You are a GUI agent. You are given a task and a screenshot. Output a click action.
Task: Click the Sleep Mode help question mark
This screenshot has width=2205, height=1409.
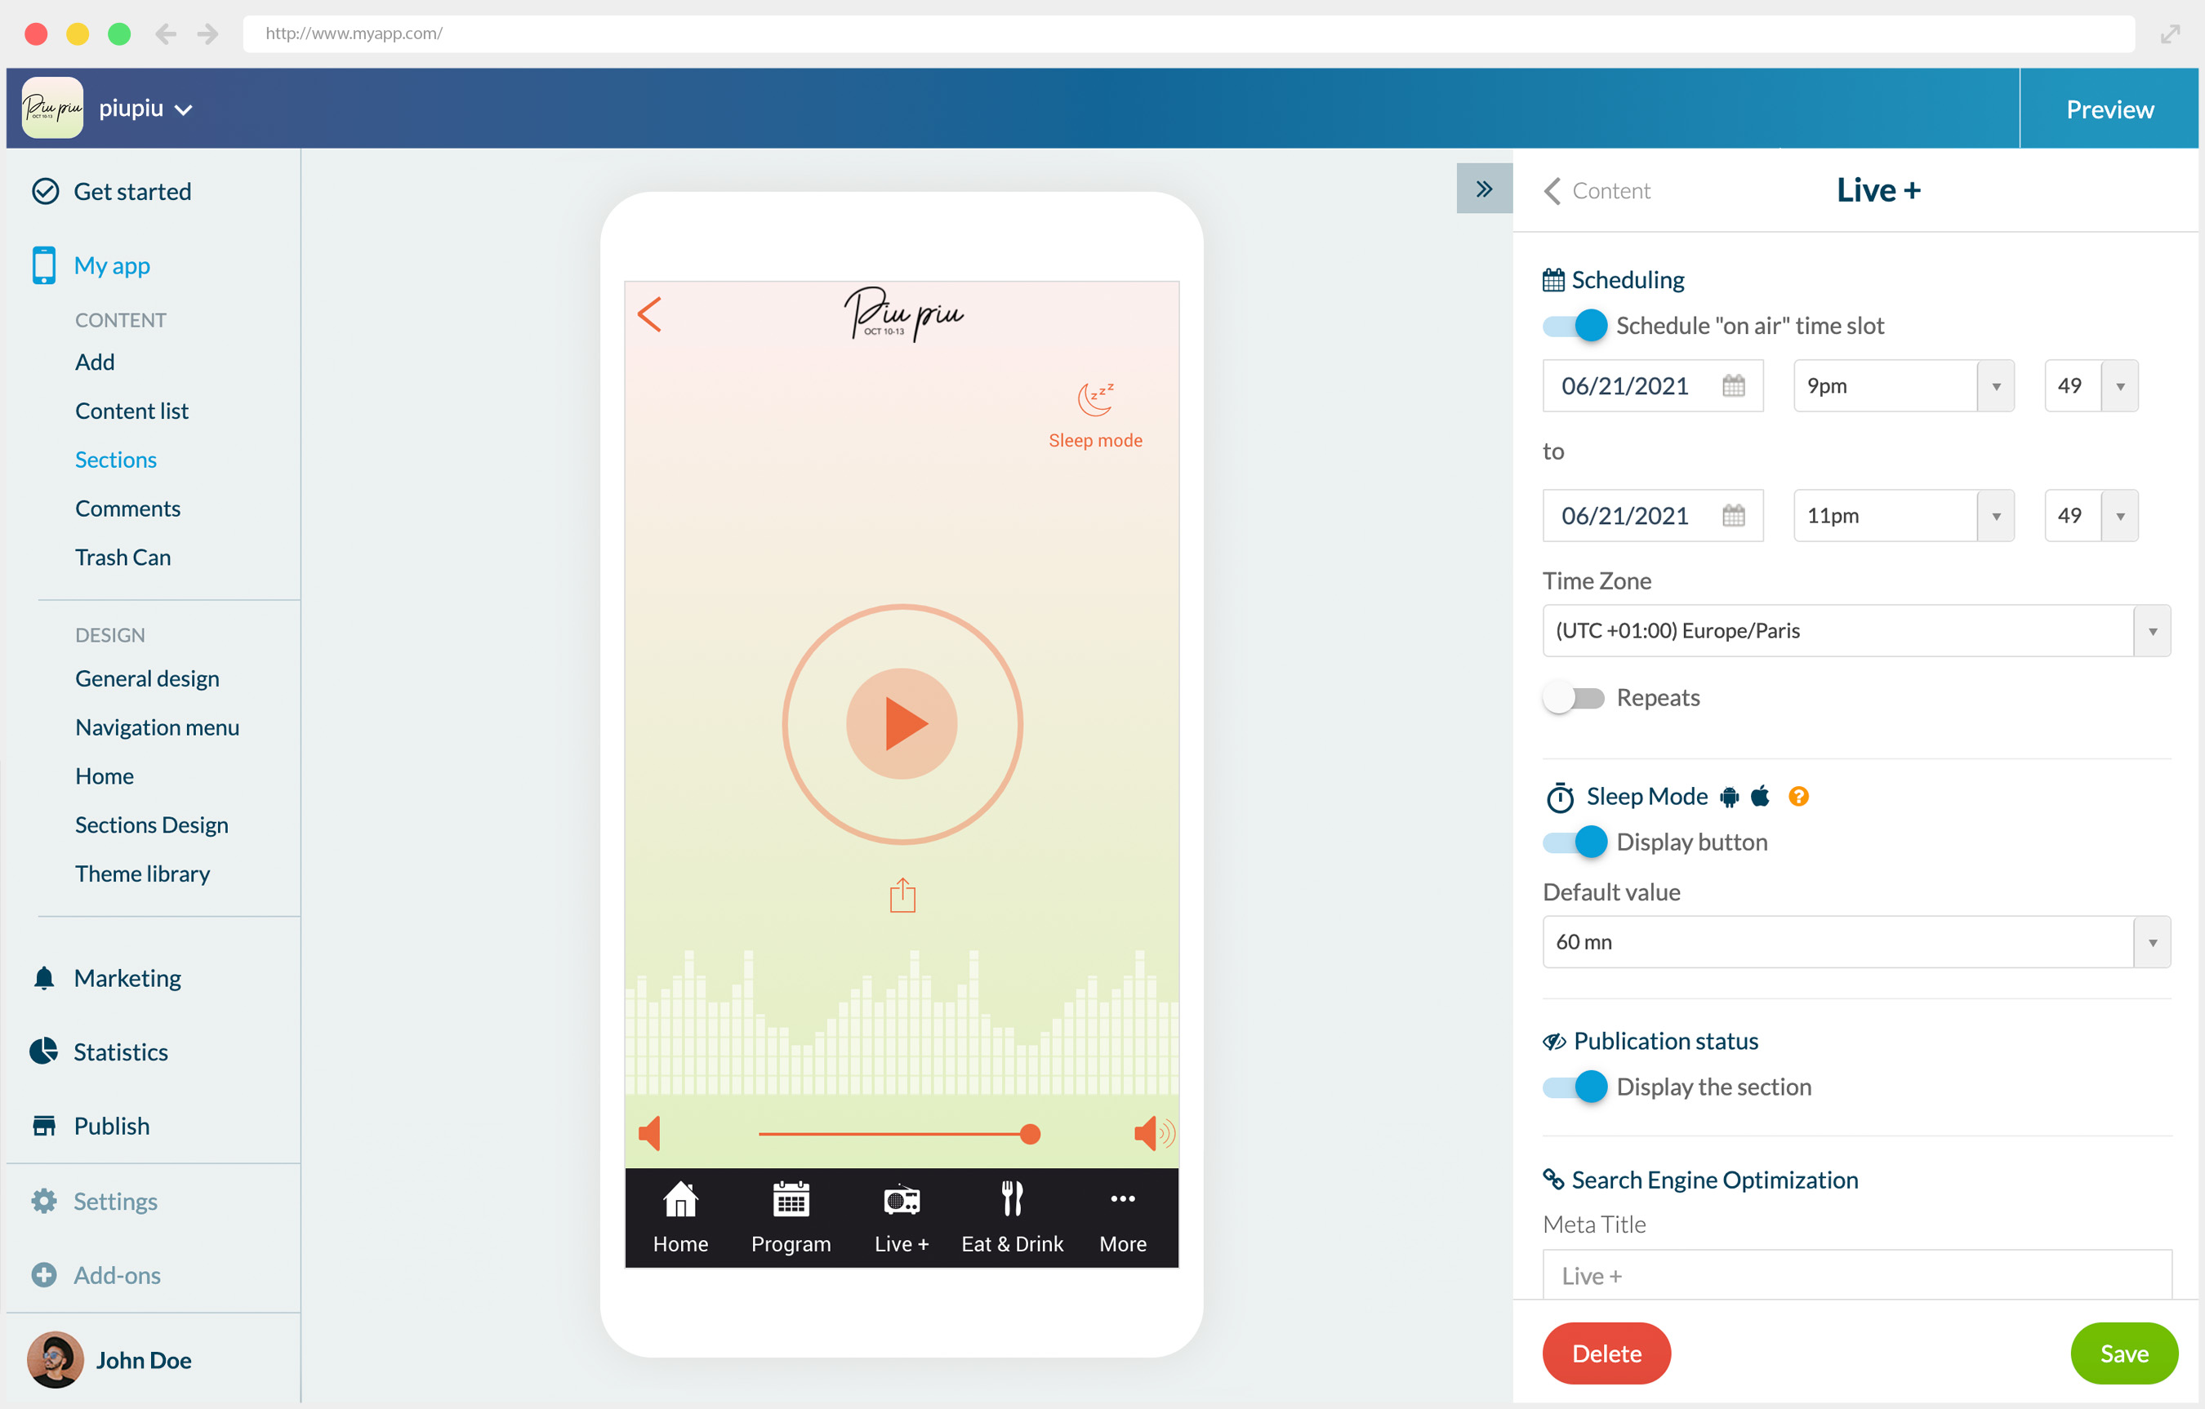pos(1797,797)
